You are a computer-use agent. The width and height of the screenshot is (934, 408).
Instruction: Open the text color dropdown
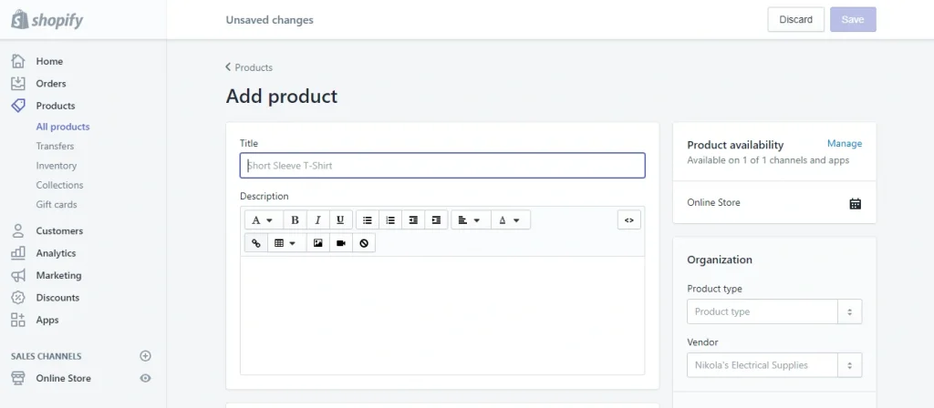[509, 220]
